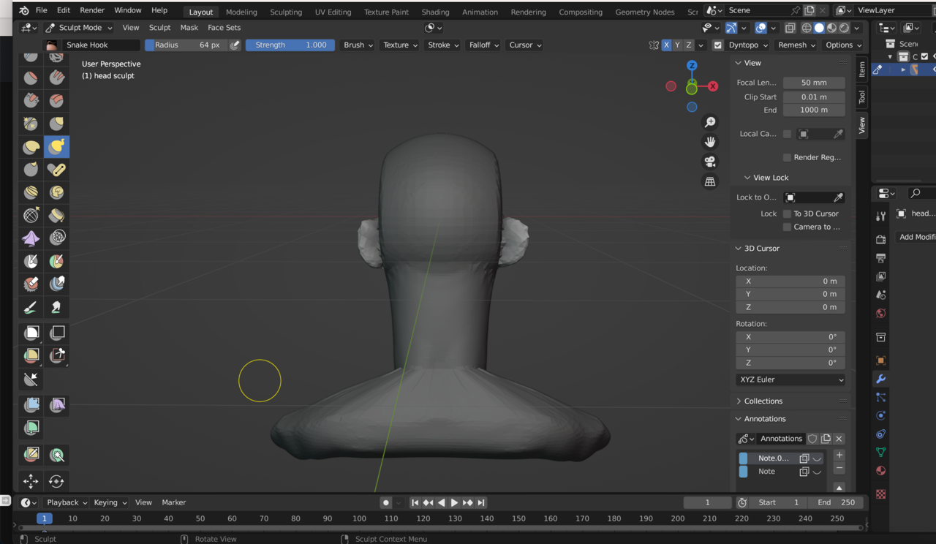Add a new annotation layer with plus
The height and width of the screenshot is (544, 936).
pos(839,455)
